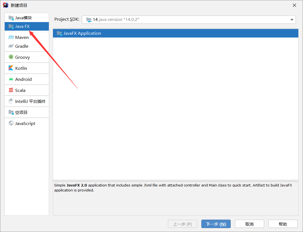Viewport: 303px width, 232px height.
Task: Select JavaScript project type
Action: click(x=27, y=123)
